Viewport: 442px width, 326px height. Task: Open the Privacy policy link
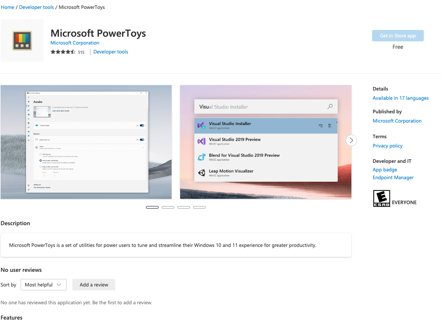click(387, 146)
